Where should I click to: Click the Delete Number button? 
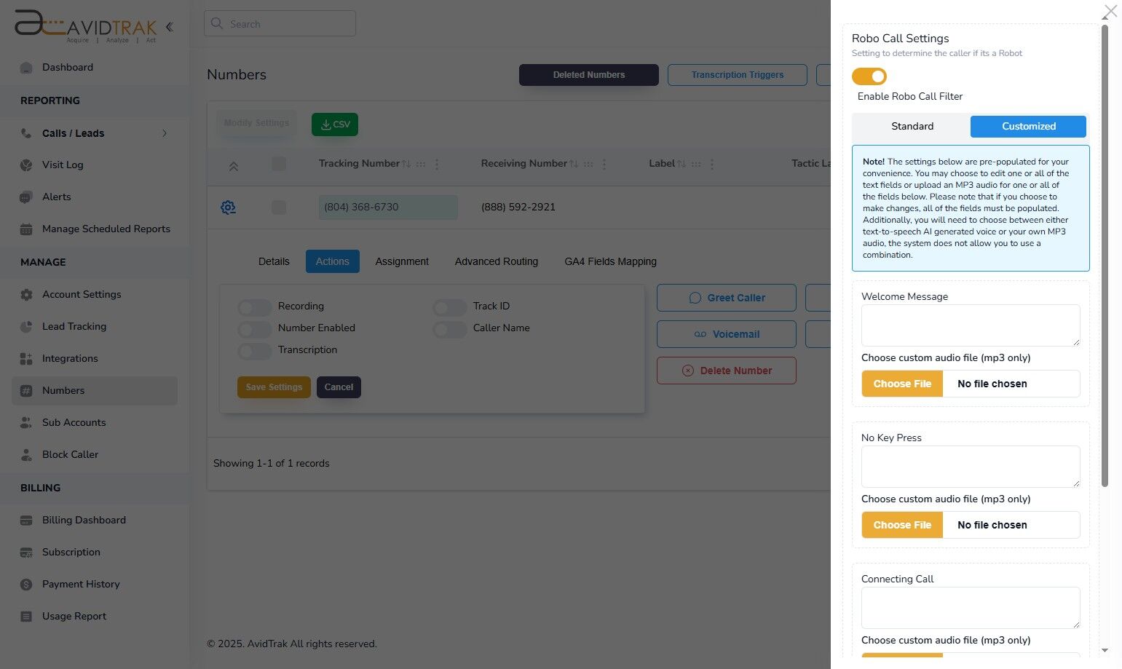coord(726,371)
